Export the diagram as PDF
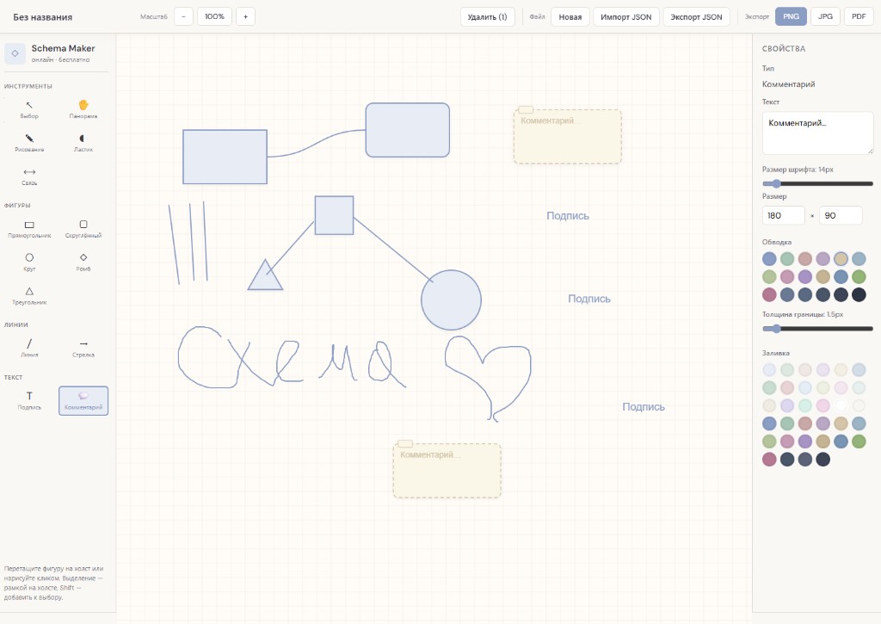Screen dimensions: 881x624 859,16
